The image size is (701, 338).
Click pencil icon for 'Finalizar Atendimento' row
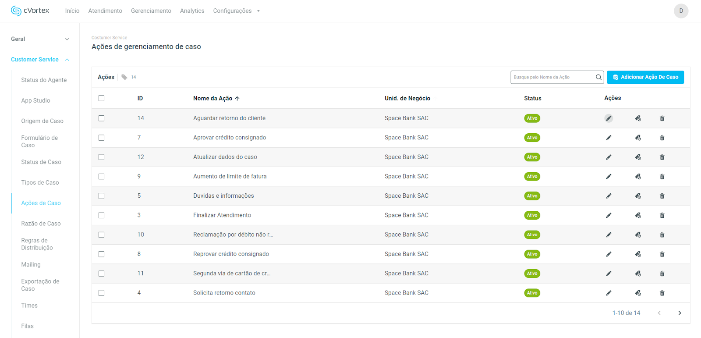[609, 215]
